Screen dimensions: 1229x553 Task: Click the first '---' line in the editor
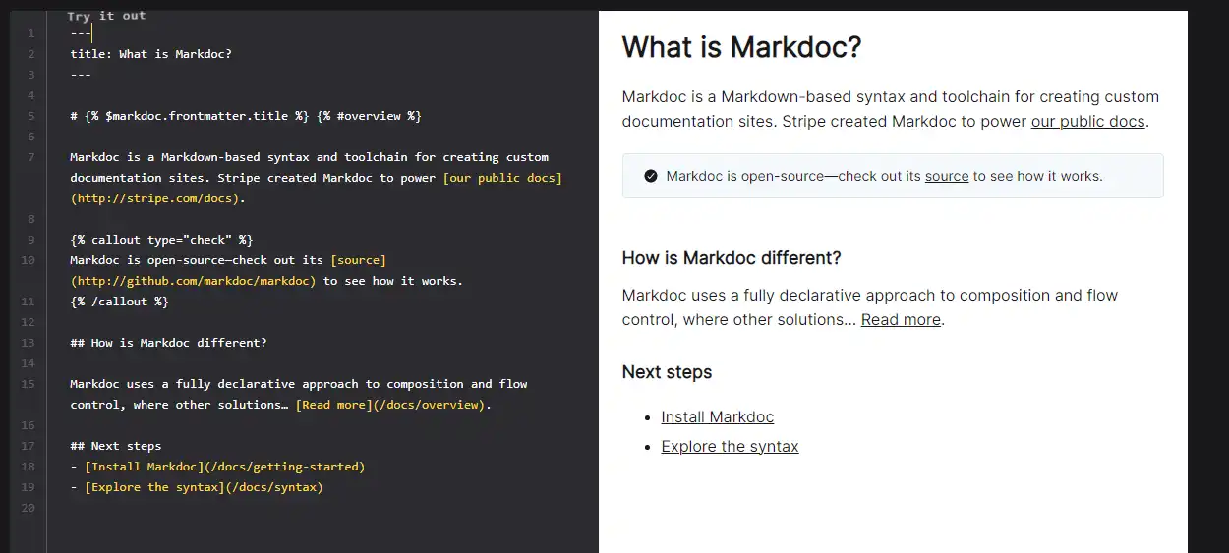[x=81, y=33]
